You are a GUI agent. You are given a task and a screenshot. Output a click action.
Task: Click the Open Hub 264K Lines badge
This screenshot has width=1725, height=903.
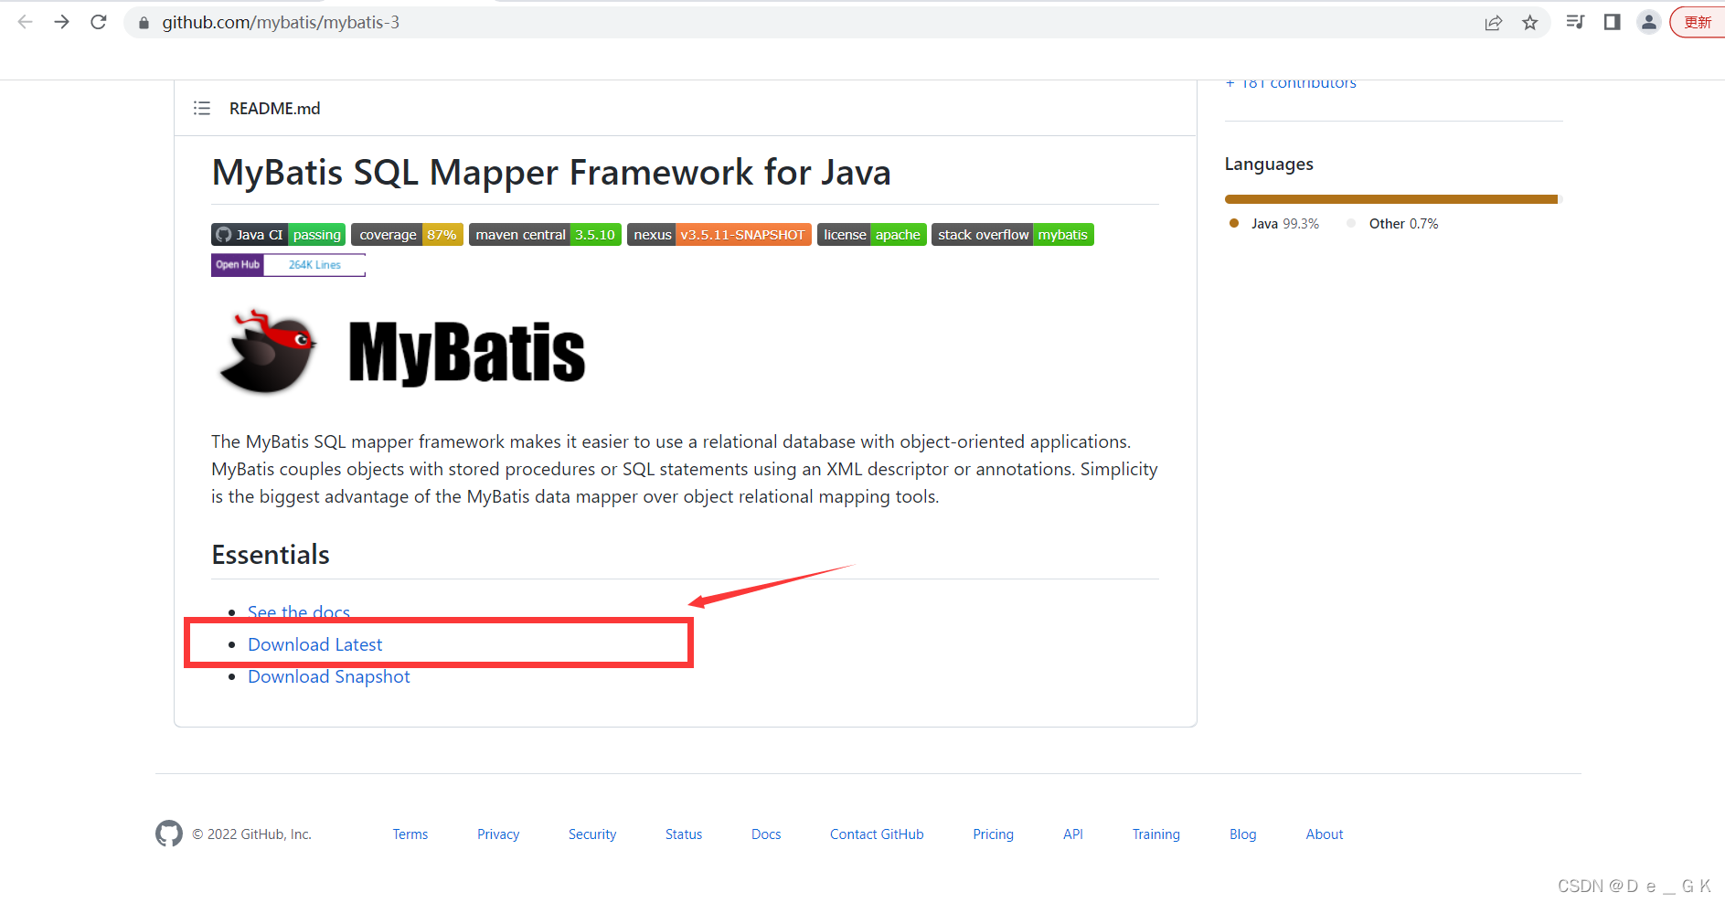pyautogui.click(x=288, y=265)
